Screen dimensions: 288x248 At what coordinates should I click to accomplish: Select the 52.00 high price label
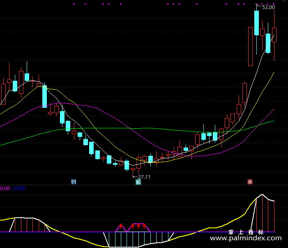[x=268, y=7]
